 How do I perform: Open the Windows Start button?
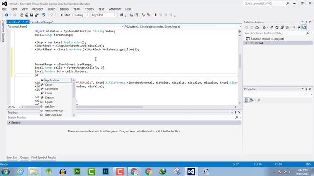click(5, 172)
